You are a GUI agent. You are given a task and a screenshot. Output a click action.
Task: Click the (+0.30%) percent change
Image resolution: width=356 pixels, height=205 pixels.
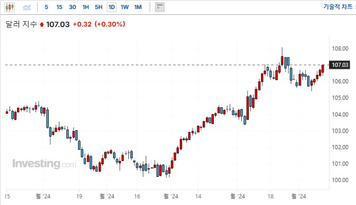pyautogui.click(x=110, y=24)
